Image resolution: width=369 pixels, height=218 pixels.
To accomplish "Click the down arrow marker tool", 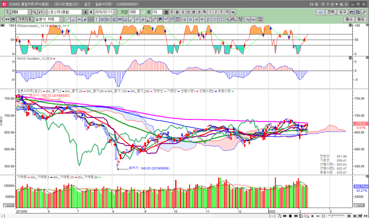I will (190, 20).
